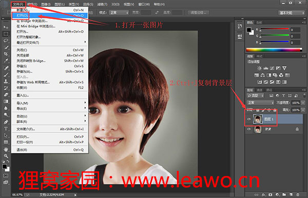The image size is (308, 198).
Task: Select the Move tool in toolbar
Action: pyautogui.click(x=6, y=27)
